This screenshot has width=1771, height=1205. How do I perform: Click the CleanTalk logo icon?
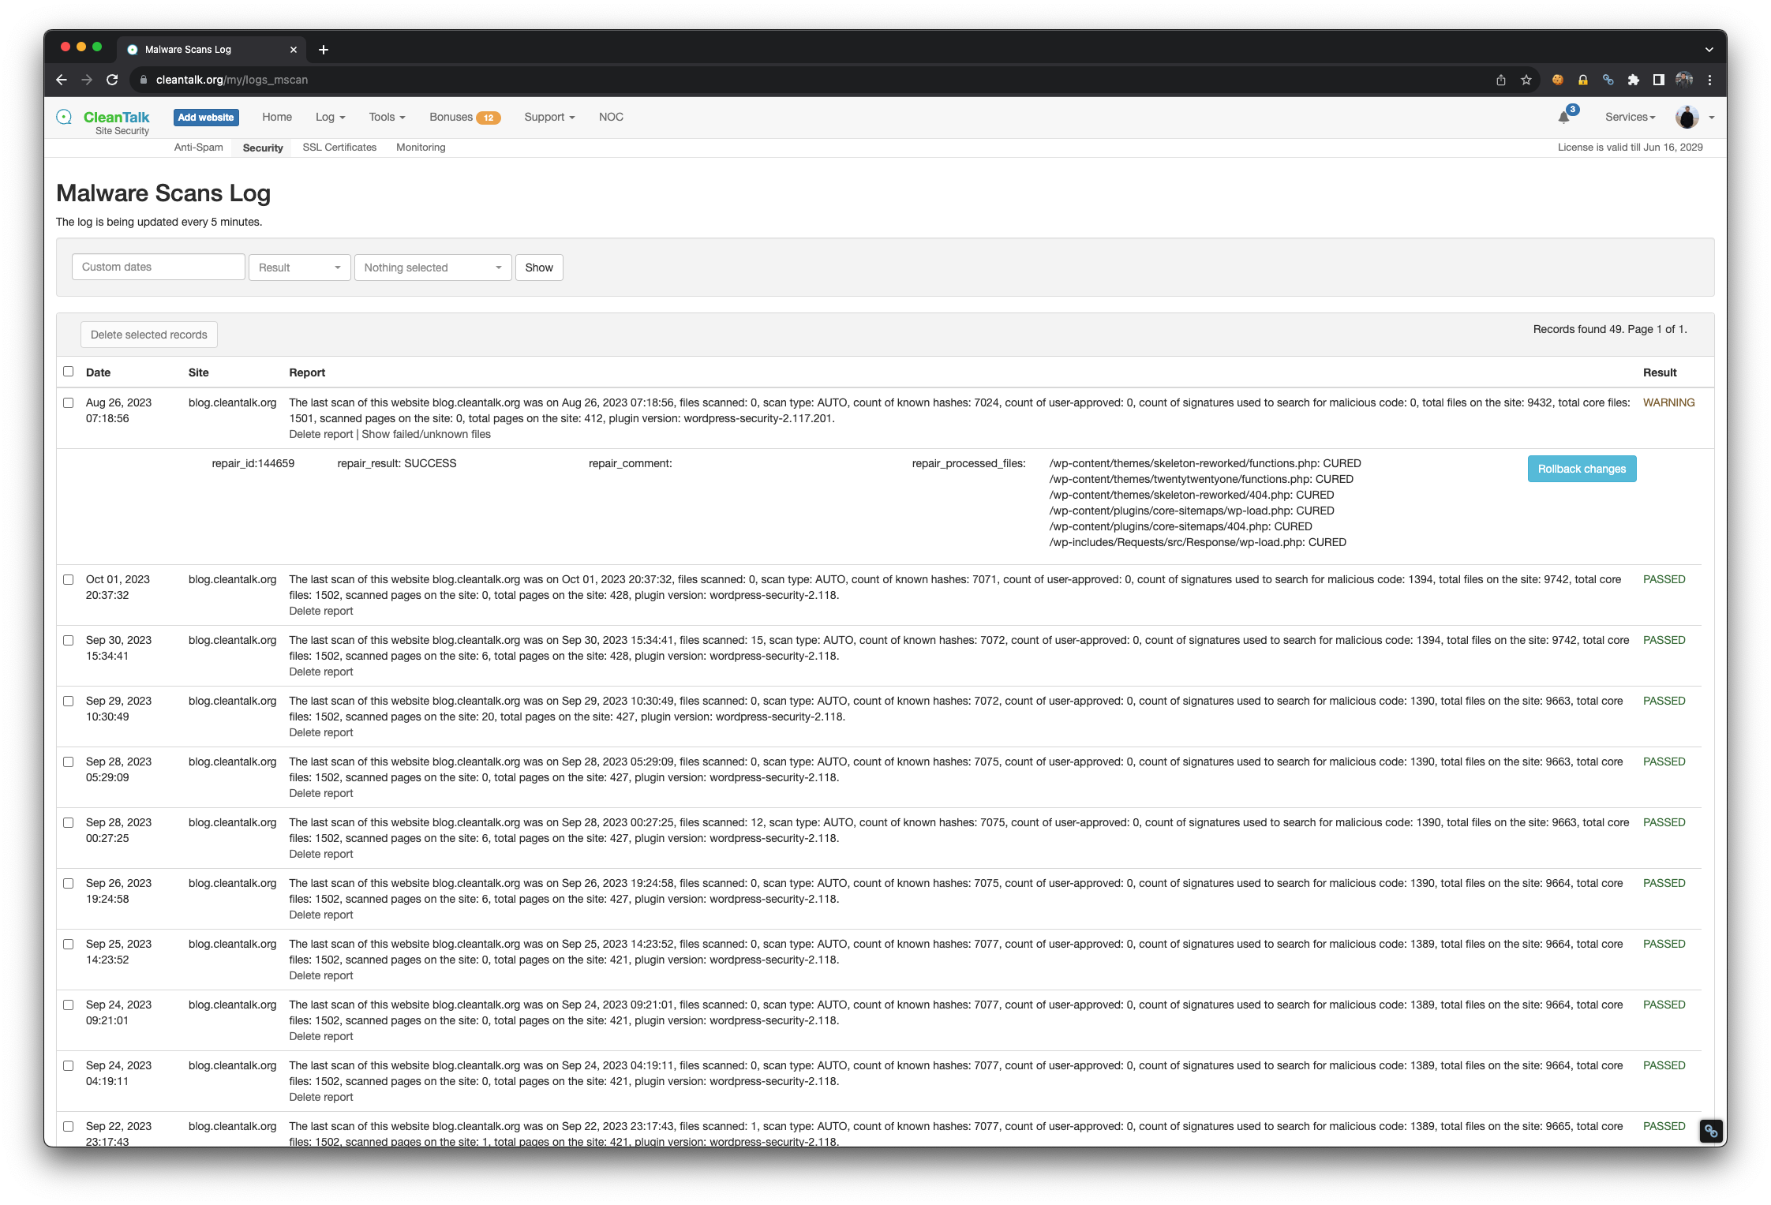click(64, 117)
